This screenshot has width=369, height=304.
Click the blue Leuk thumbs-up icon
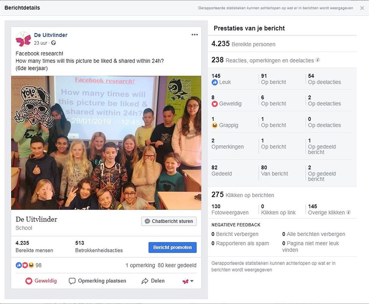214,82
